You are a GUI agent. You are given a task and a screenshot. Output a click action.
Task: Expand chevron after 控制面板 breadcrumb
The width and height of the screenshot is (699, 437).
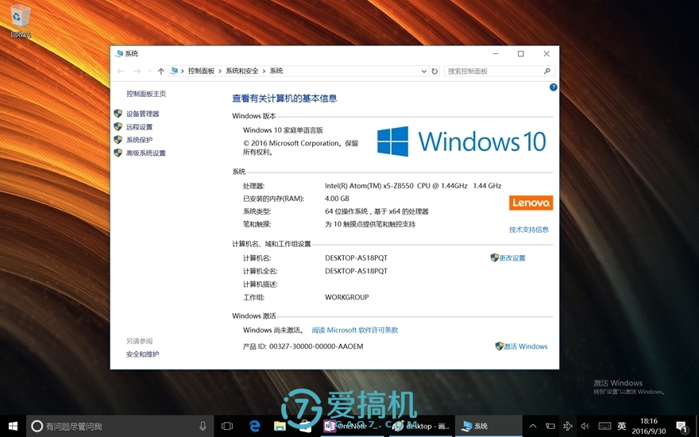click(220, 71)
